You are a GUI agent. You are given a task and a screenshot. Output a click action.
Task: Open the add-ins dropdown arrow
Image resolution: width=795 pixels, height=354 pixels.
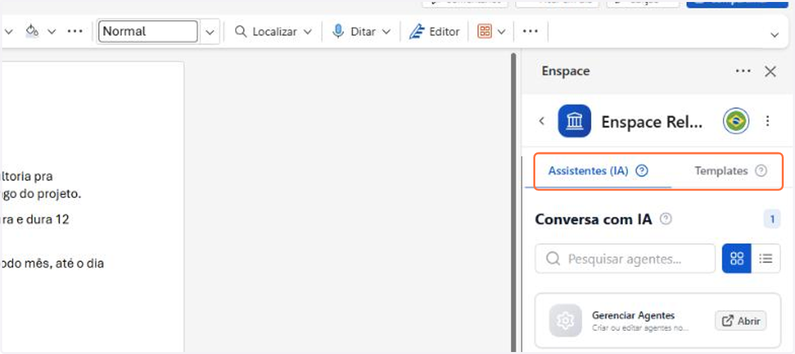(502, 31)
